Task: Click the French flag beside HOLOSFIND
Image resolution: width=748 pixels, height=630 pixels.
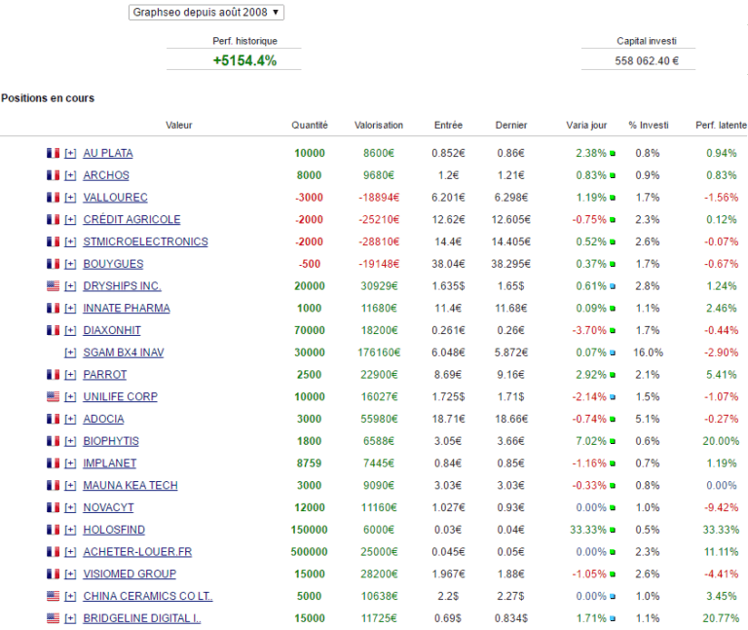Action: [x=53, y=530]
